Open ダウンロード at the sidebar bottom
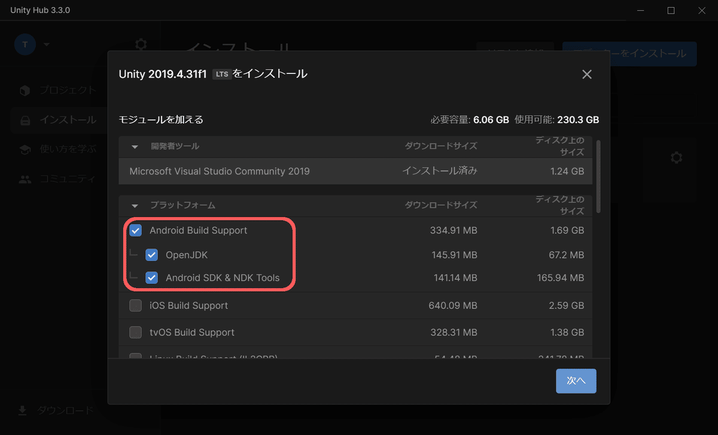The width and height of the screenshot is (718, 435). click(x=65, y=410)
